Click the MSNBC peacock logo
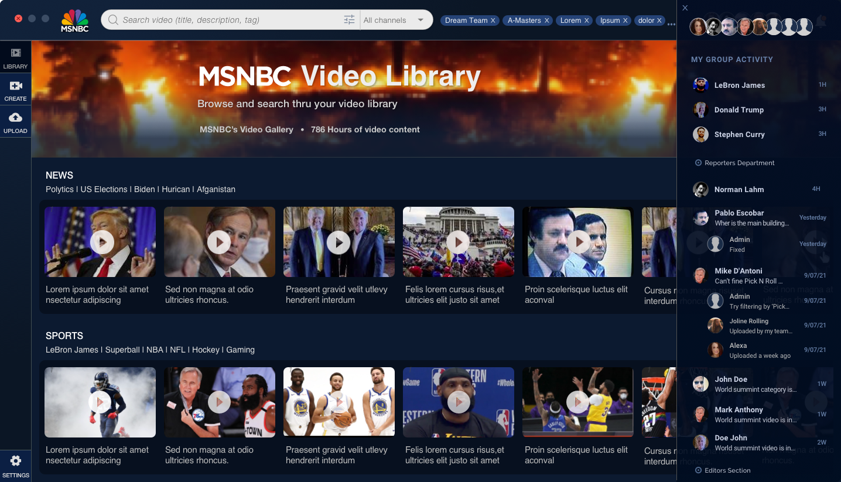 pyautogui.click(x=75, y=20)
